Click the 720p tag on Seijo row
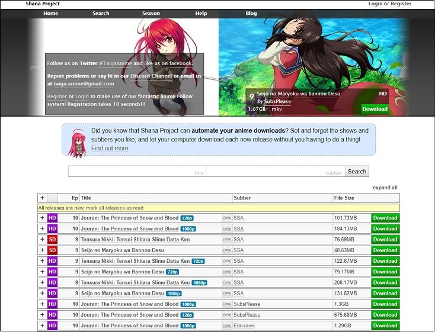This screenshot has height=332, width=435. 172,272
